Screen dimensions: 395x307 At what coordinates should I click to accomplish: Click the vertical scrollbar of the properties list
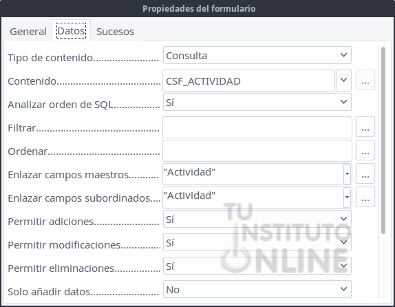[383, 140]
